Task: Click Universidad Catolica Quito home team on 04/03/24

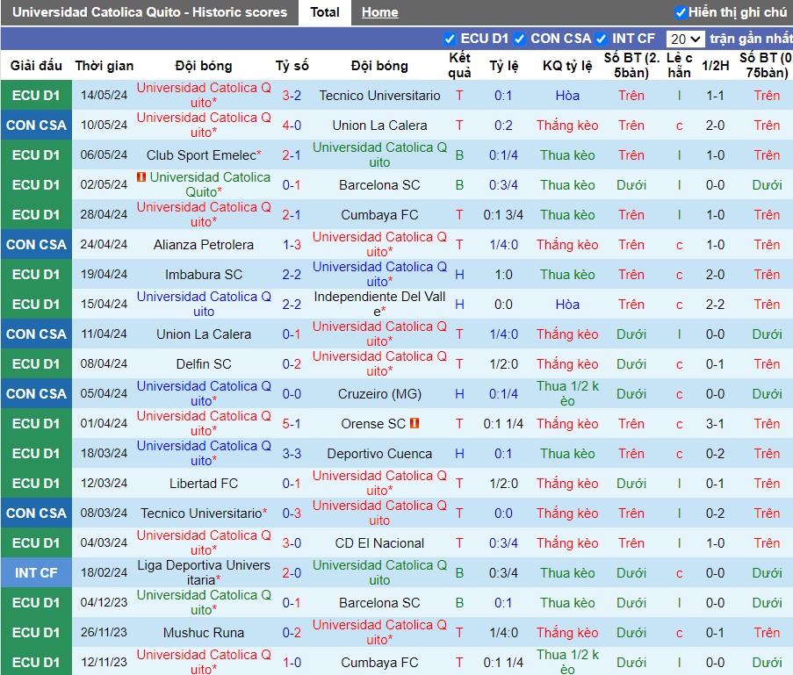Action: click(x=204, y=542)
